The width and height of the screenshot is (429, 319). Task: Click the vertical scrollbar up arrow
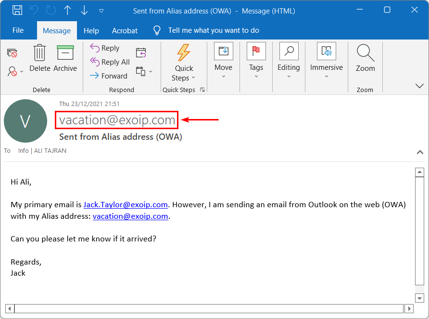[419, 173]
